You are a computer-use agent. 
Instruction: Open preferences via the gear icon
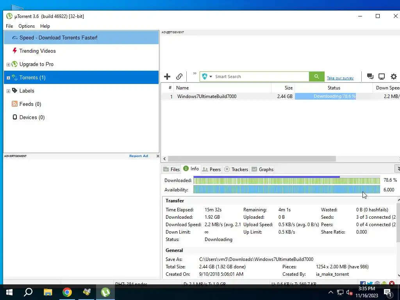coord(394,76)
